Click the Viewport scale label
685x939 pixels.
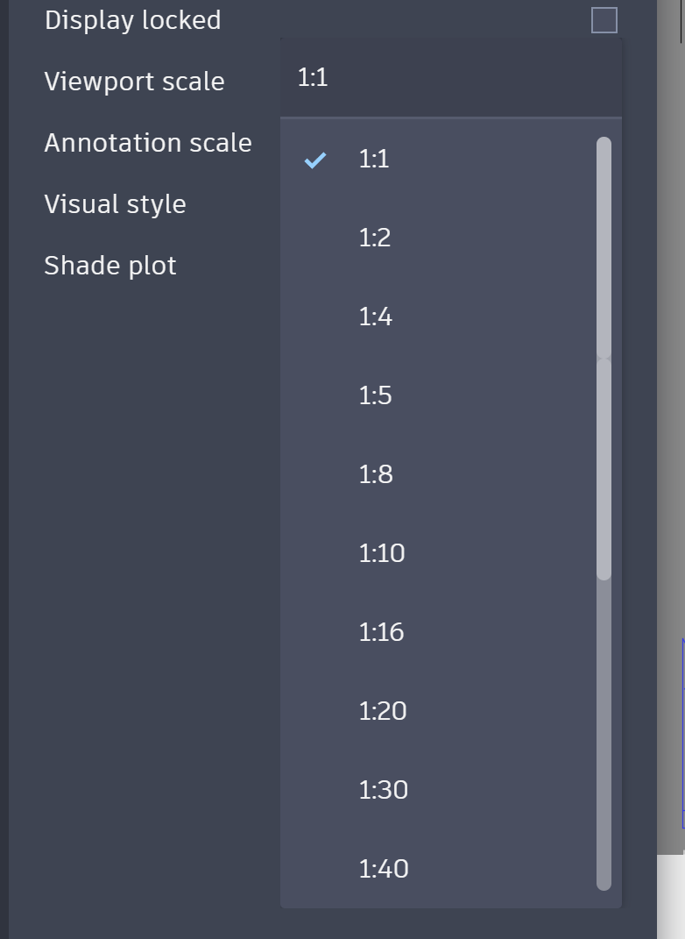point(134,82)
